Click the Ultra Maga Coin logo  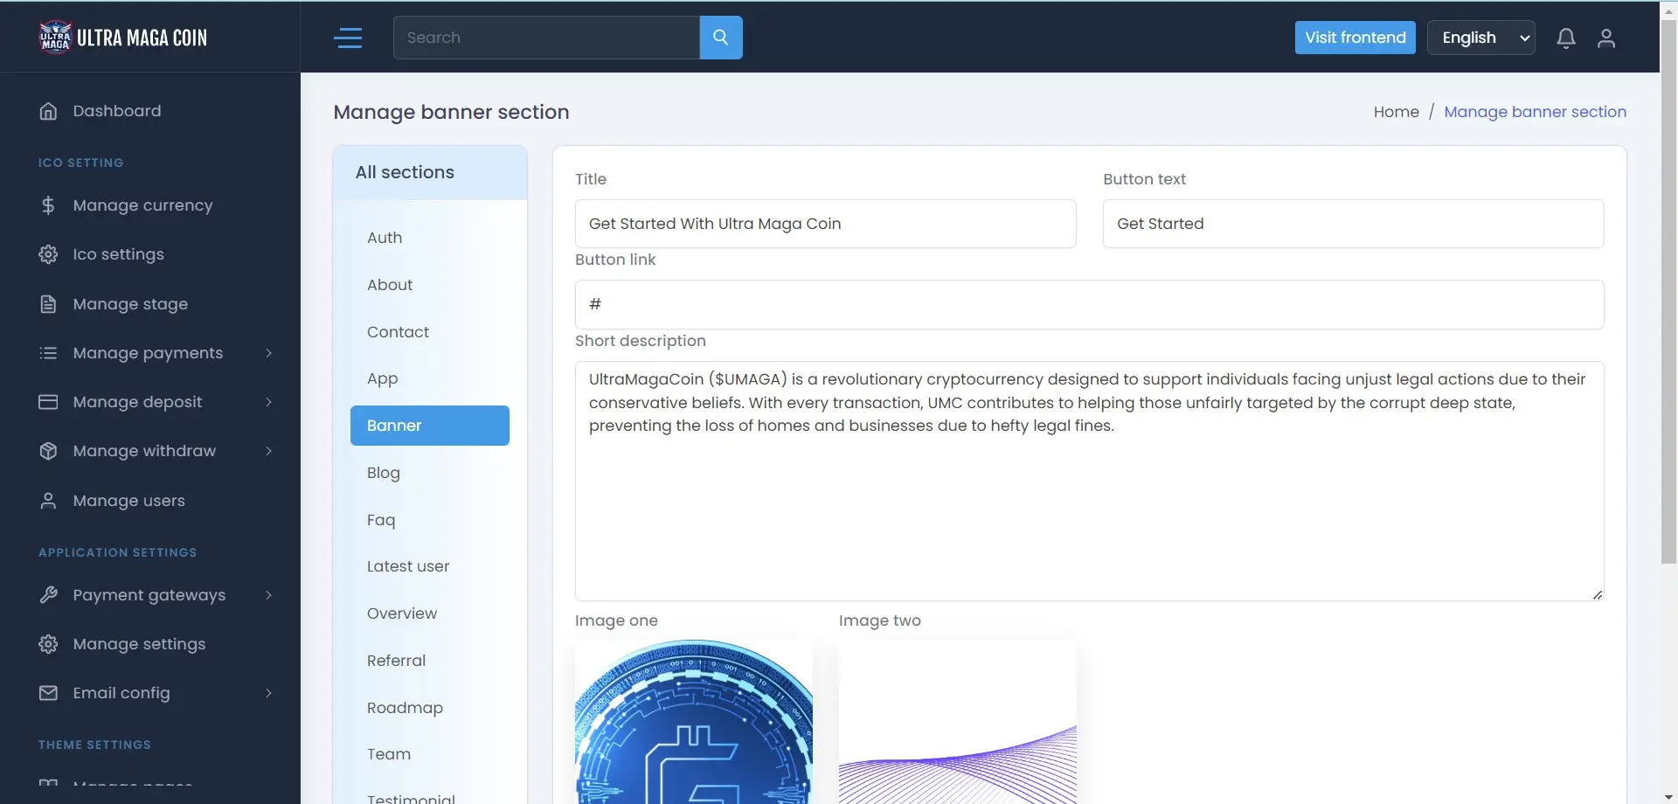[x=123, y=38]
